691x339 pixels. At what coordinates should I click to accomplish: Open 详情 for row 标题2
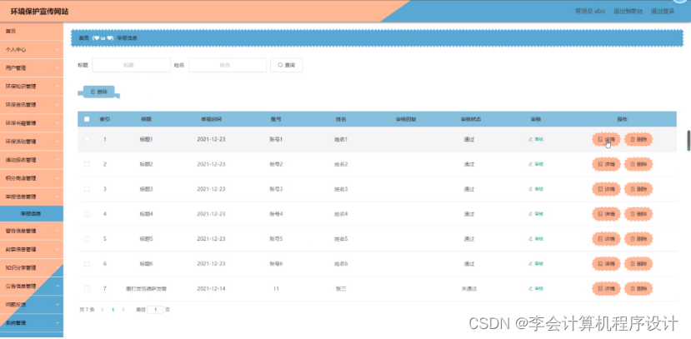tap(606, 164)
